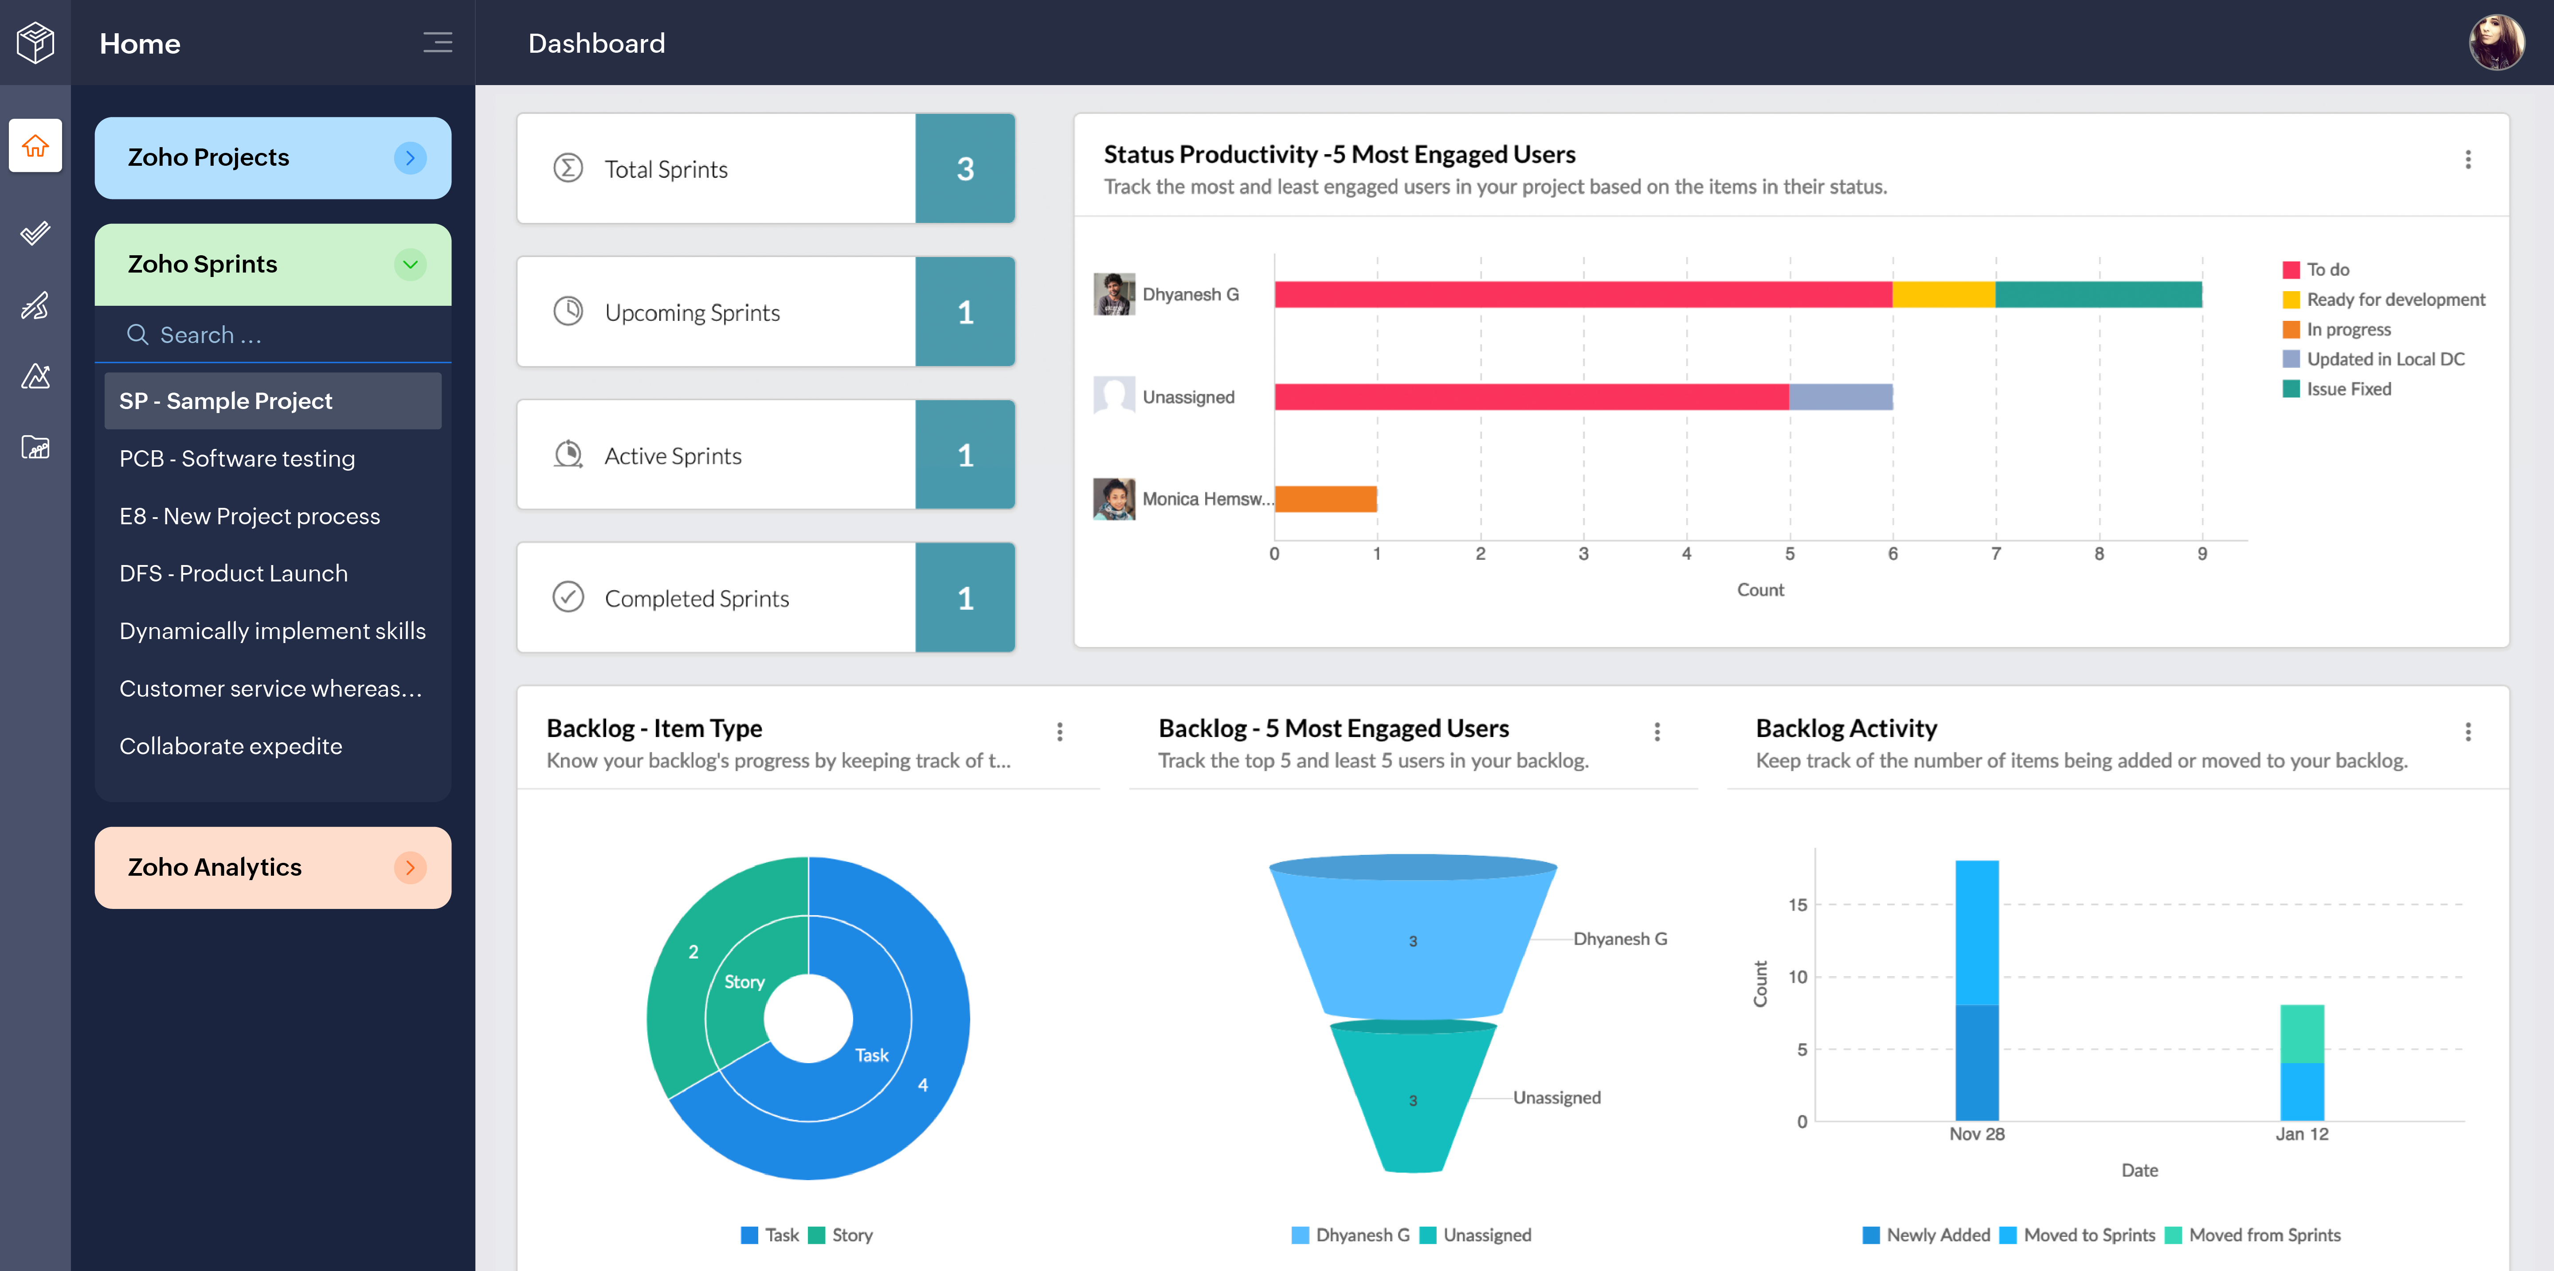Expand the Zoho Projects section arrow
Image resolution: width=2554 pixels, height=1271 pixels.
pos(409,157)
